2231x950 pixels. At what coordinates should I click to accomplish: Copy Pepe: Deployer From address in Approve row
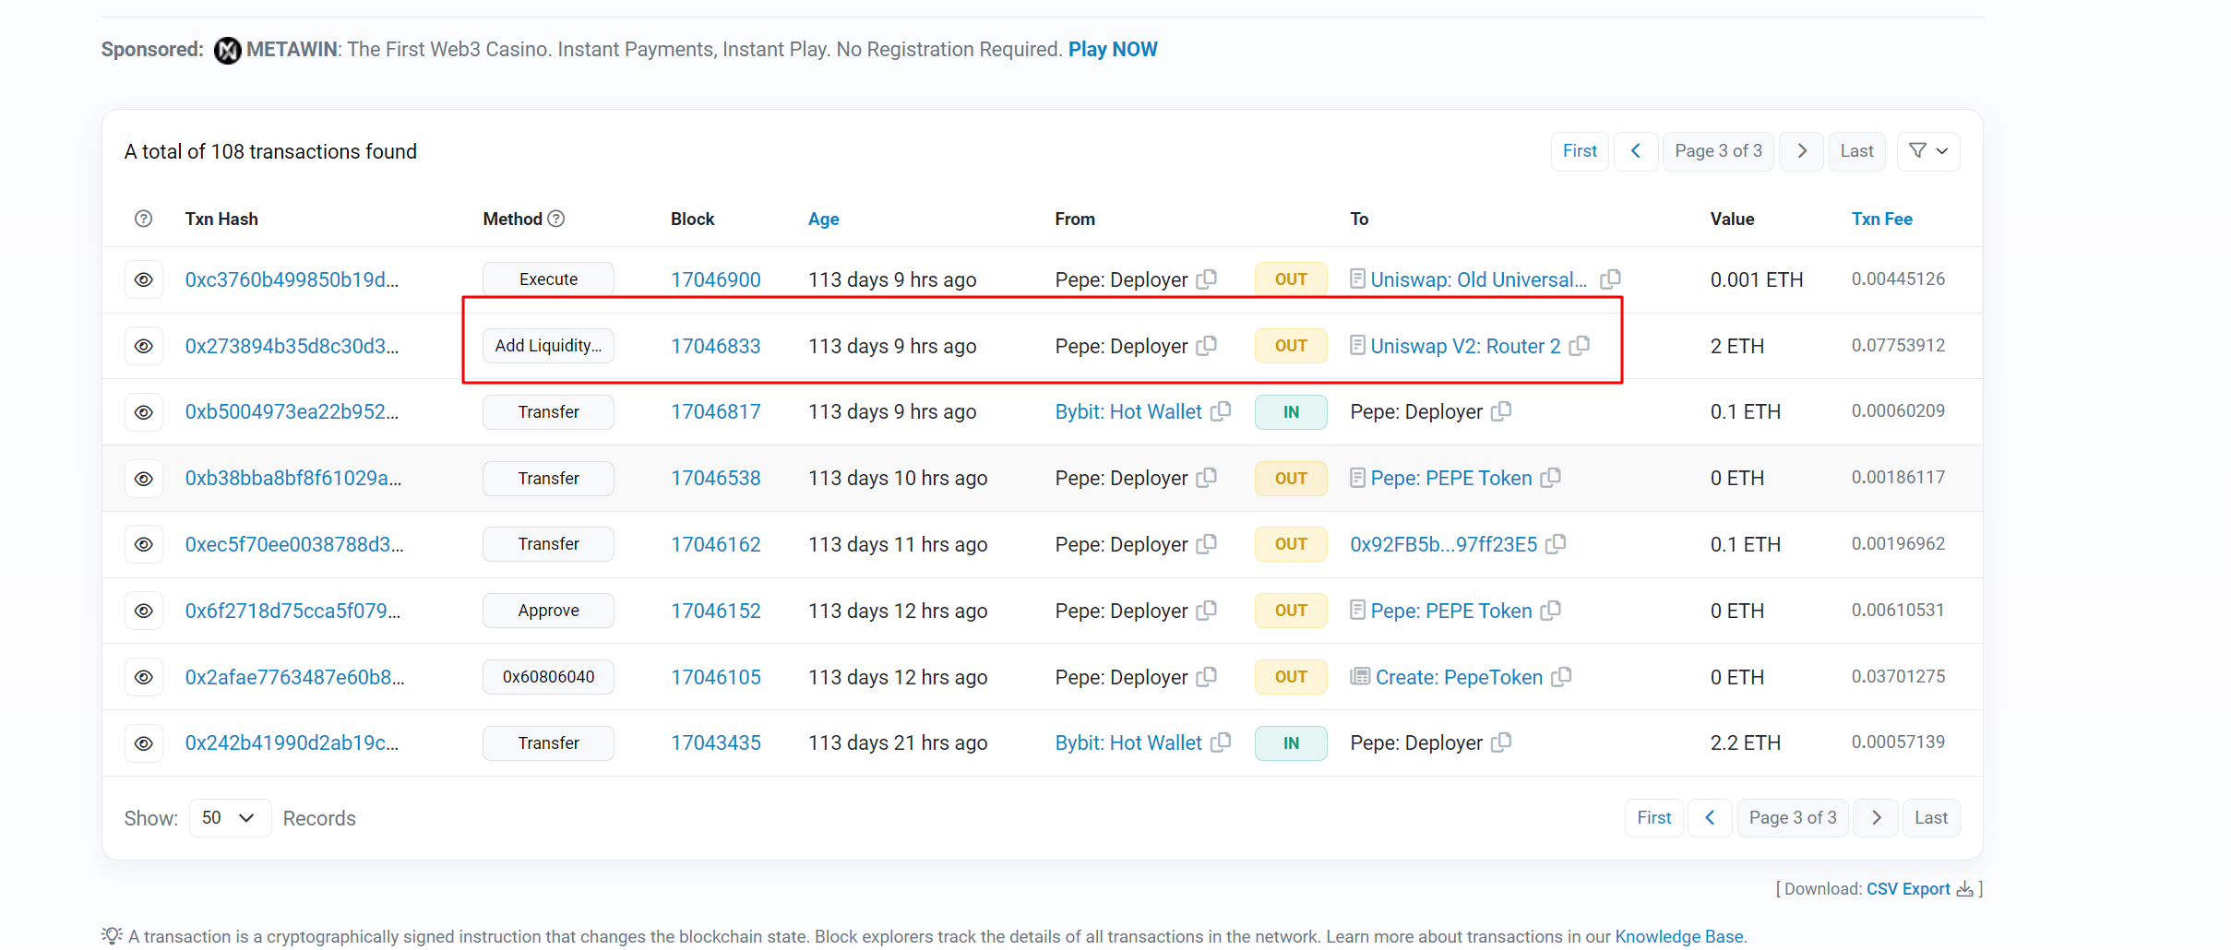1207,610
